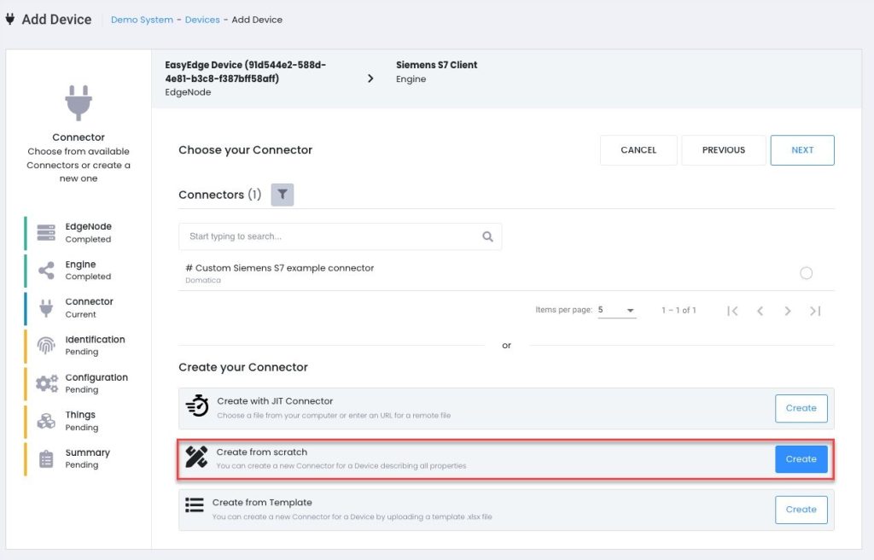874x560 pixels.
Task: Go to first page of connectors
Action: click(x=732, y=311)
